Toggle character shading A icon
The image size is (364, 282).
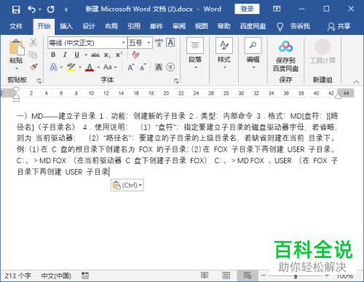pyautogui.click(x=159, y=67)
